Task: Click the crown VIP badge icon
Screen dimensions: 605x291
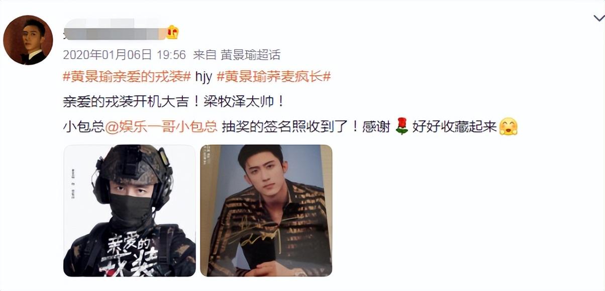Action: click(x=172, y=33)
